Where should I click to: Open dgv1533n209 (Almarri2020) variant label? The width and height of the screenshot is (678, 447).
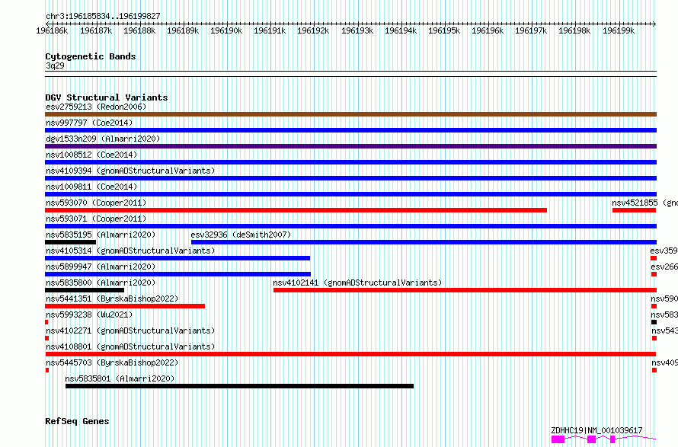[x=103, y=139]
